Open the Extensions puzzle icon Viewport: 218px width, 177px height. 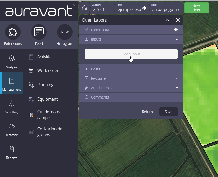pyautogui.click(x=13, y=32)
